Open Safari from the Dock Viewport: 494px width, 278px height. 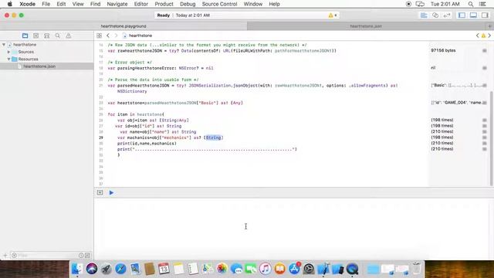pos(120,269)
